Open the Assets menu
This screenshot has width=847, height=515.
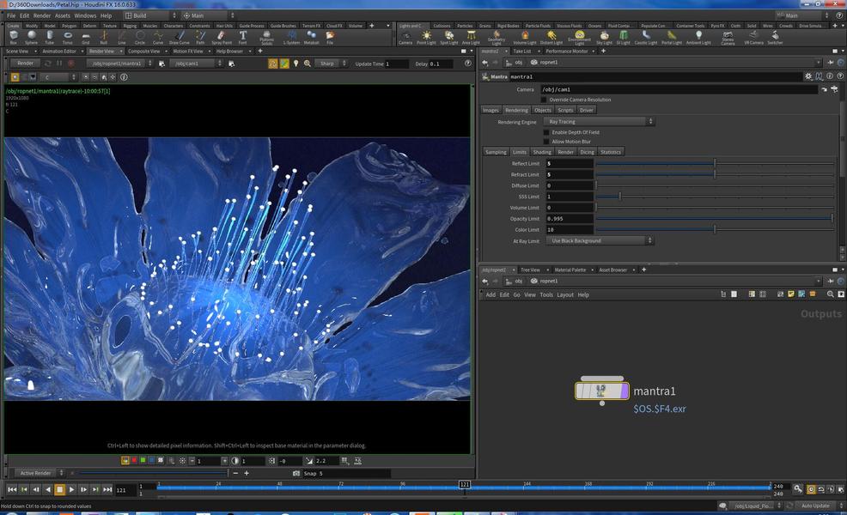[63, 15]
